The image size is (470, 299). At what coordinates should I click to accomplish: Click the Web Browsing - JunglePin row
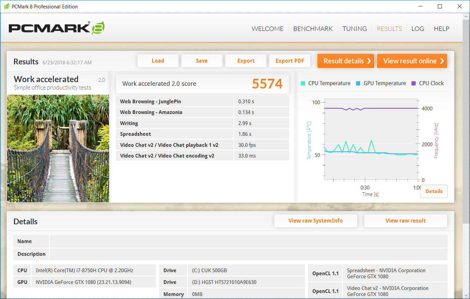click(203, 102)
